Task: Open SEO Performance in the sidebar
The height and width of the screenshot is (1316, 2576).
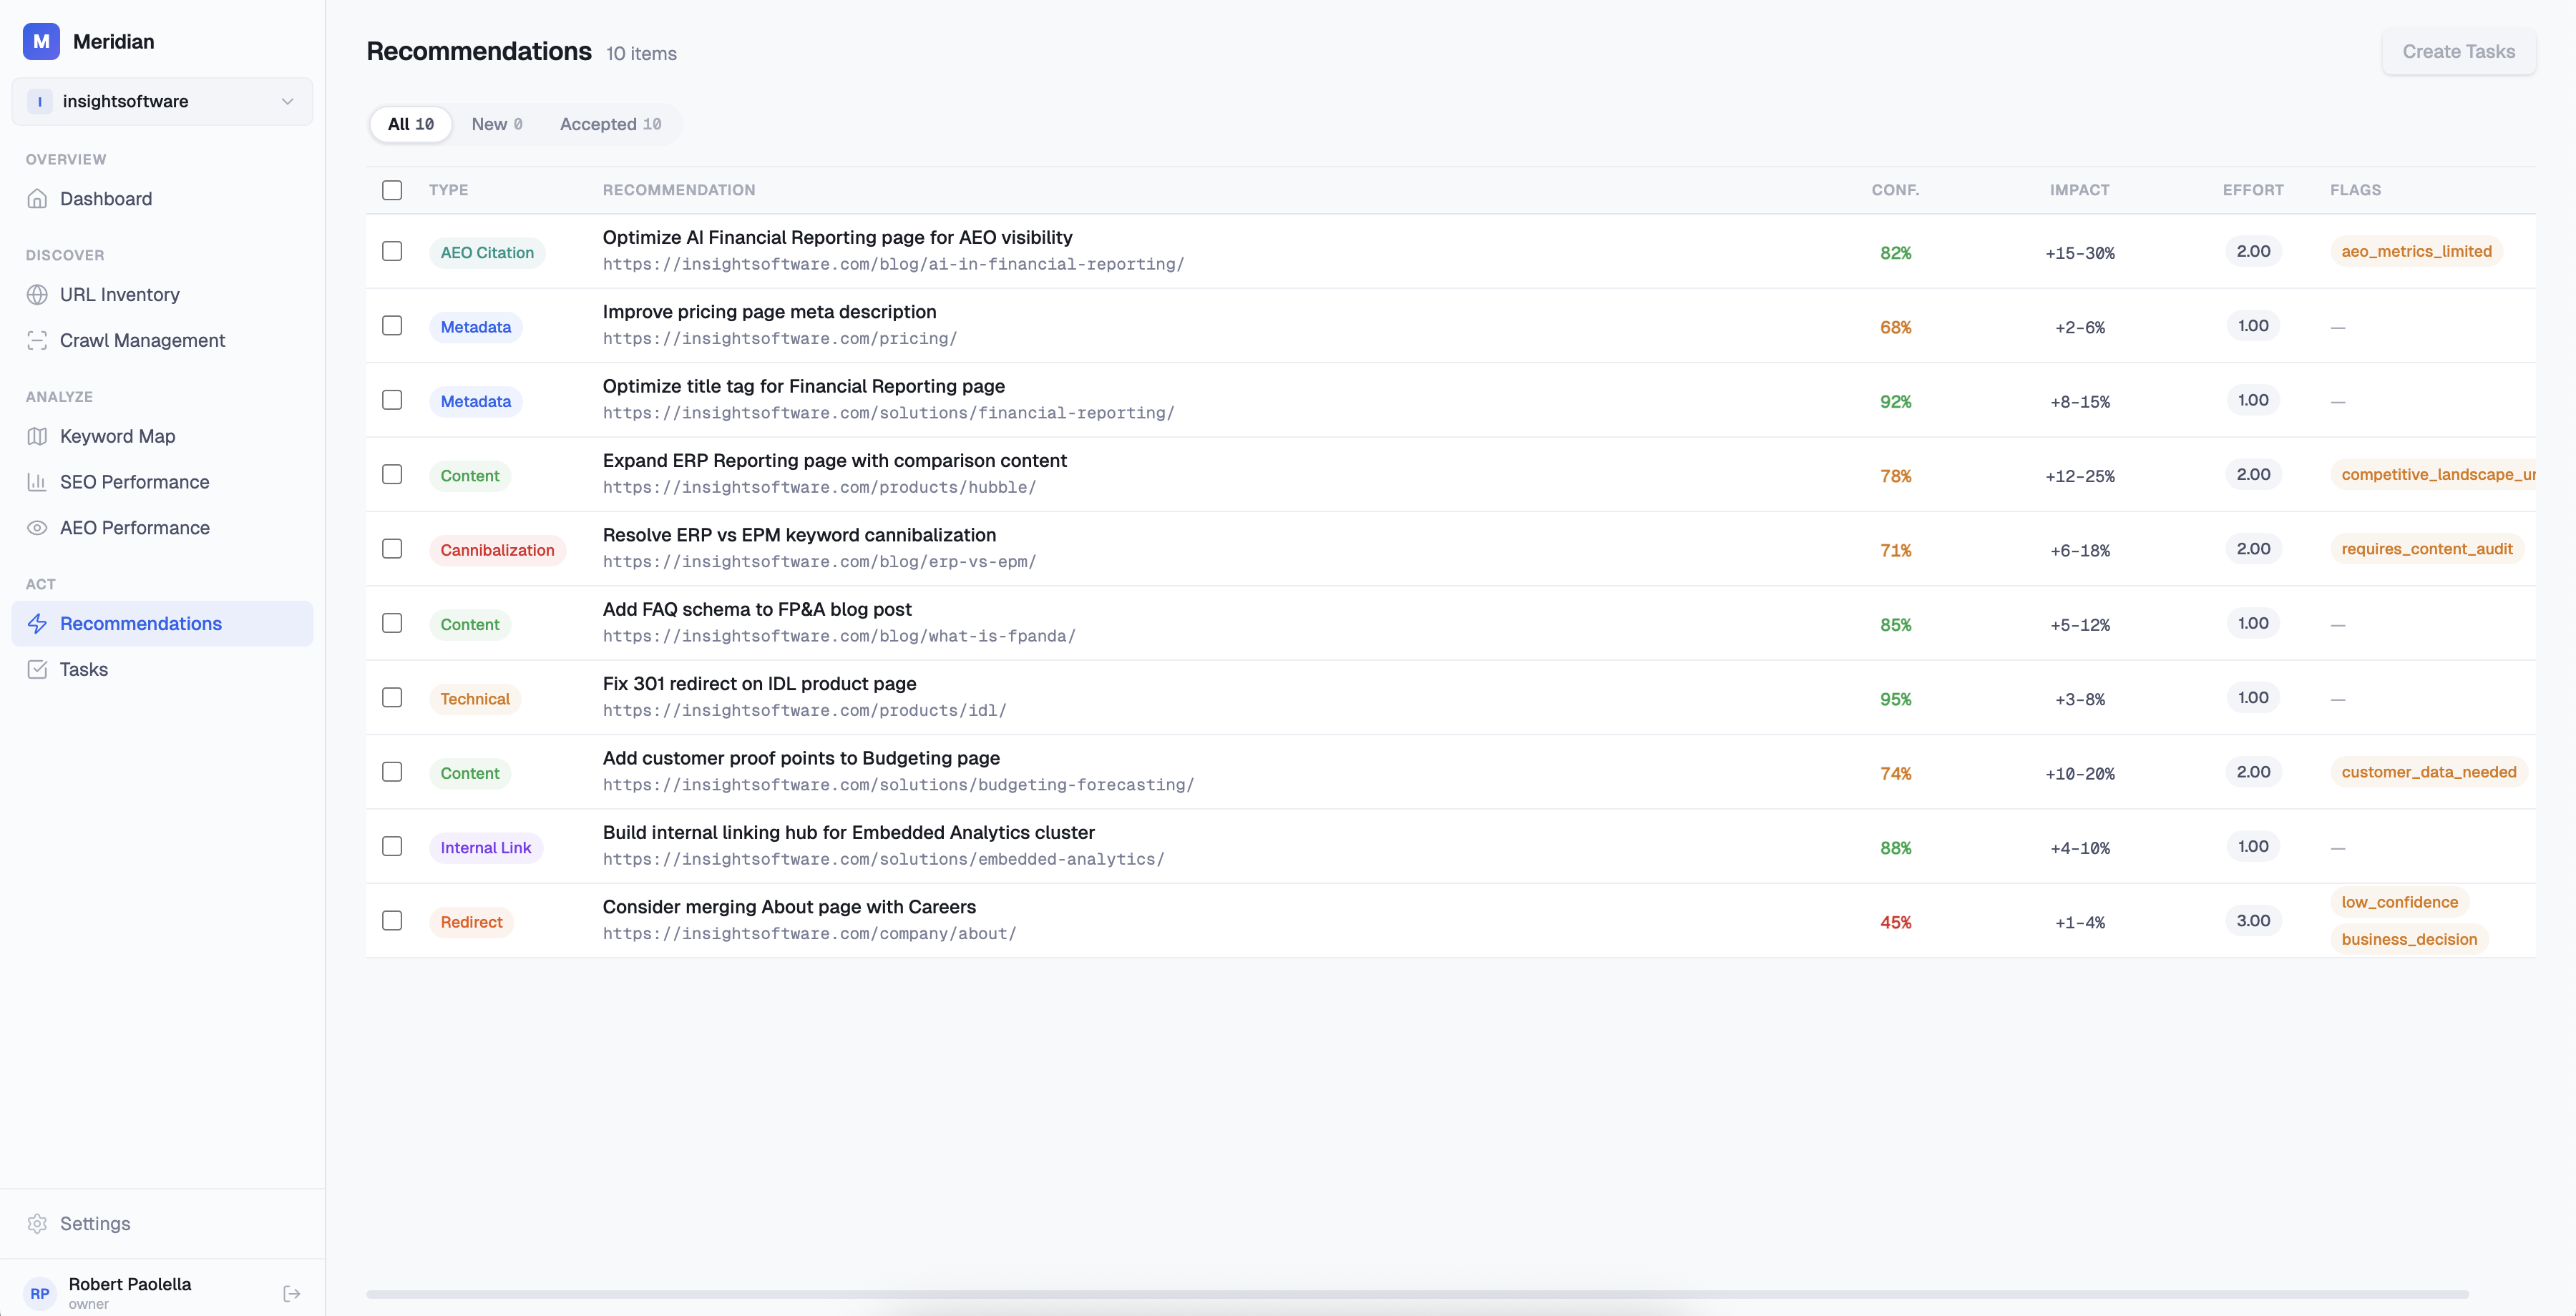Action: tap(162, 483)
